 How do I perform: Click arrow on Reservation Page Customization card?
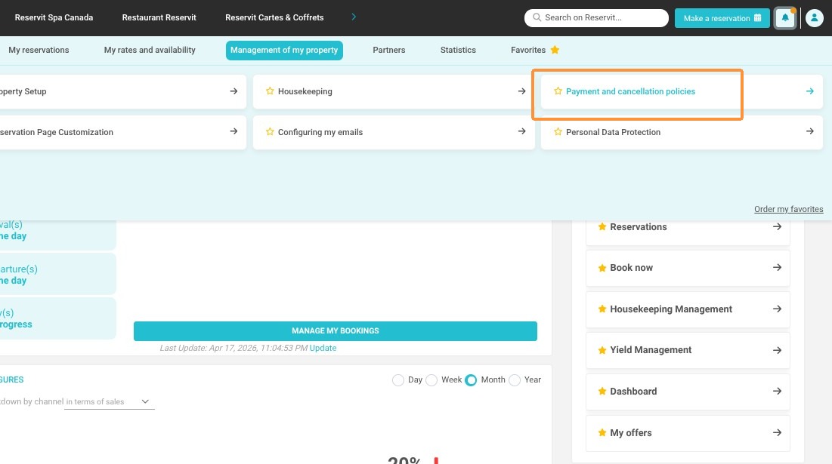[x=234, y=131]
